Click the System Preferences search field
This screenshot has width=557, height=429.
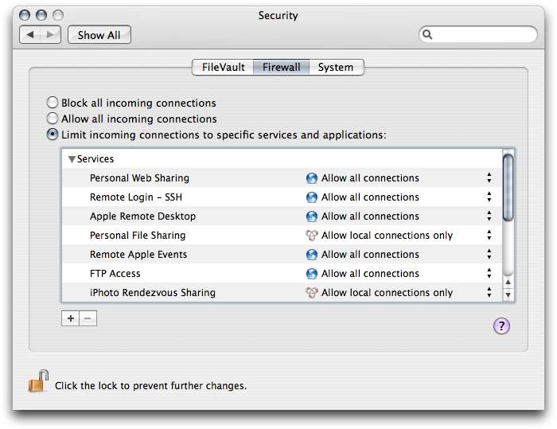pos(477,34)
